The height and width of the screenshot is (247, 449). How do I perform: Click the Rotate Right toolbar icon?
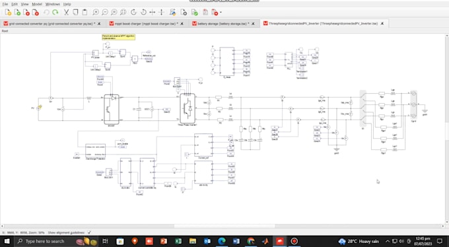pyautogui.click(x=133, y=12)
